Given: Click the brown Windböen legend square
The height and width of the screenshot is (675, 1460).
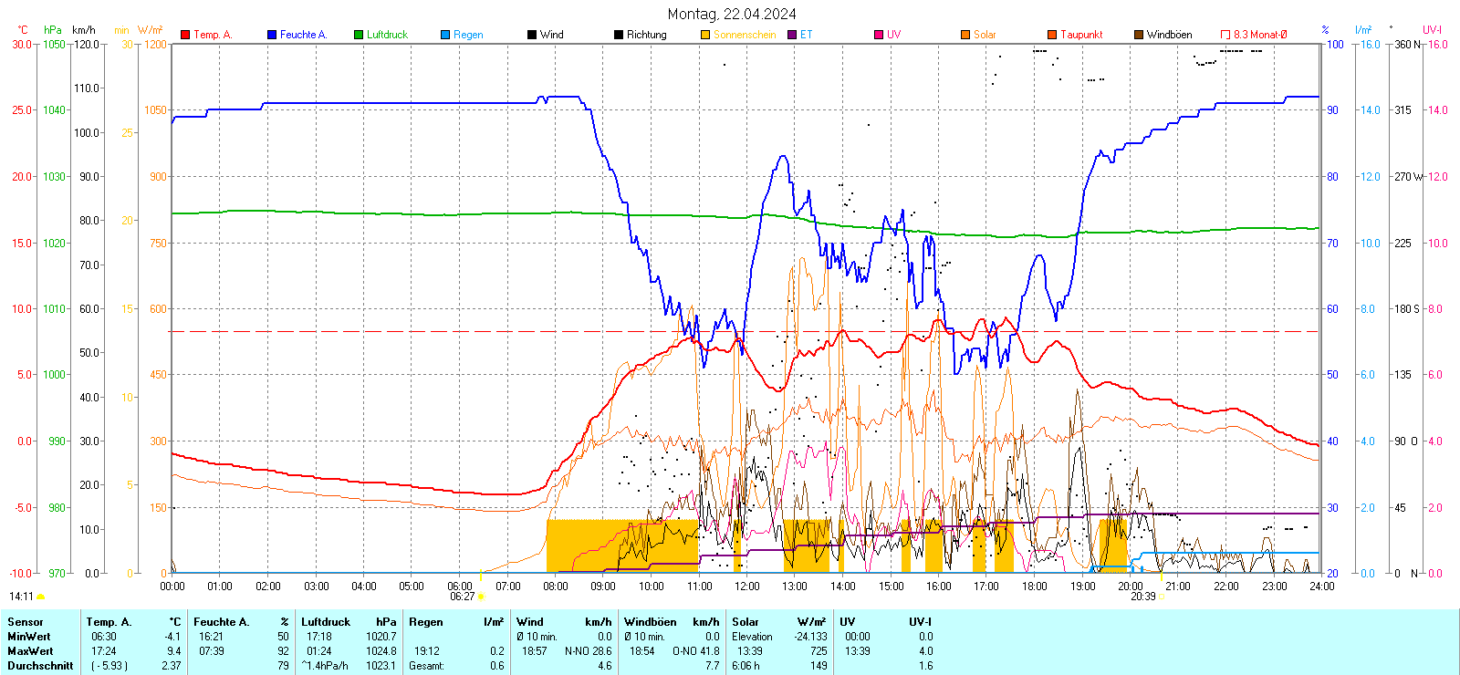Looking at the screenshot, I should (1139, 35).
